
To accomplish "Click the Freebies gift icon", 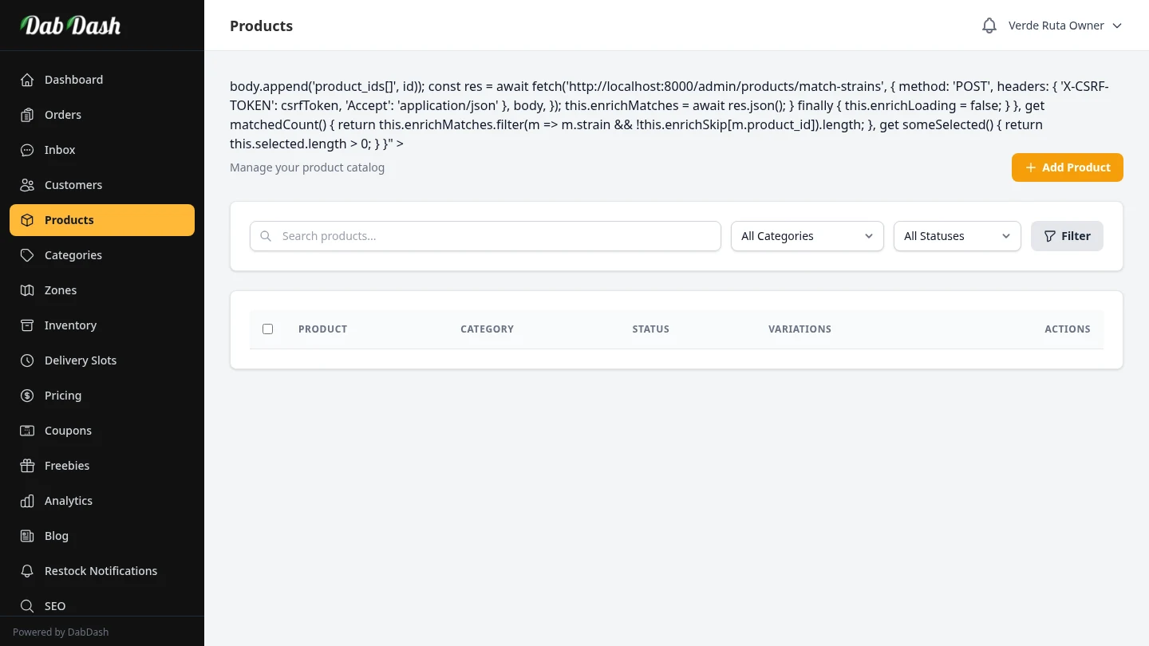I will point(27,466).
